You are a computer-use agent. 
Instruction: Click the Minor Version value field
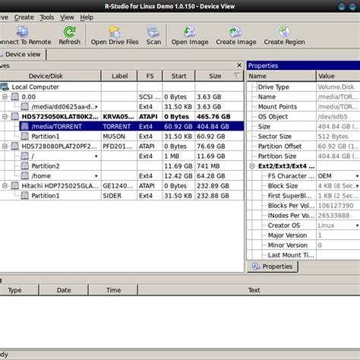(338, 245)
